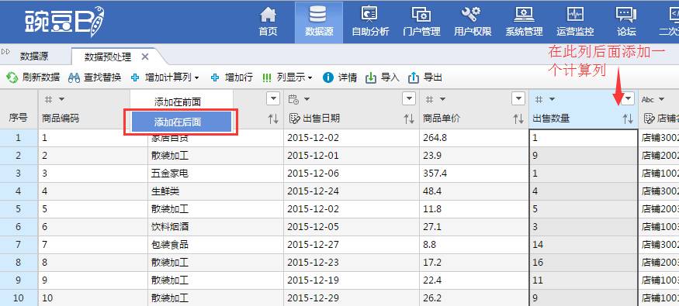The height and width of the screenshot is (306, 679).
Task: Click the 详情 info button
Action: pyautogui.click(x=340, y=77)
